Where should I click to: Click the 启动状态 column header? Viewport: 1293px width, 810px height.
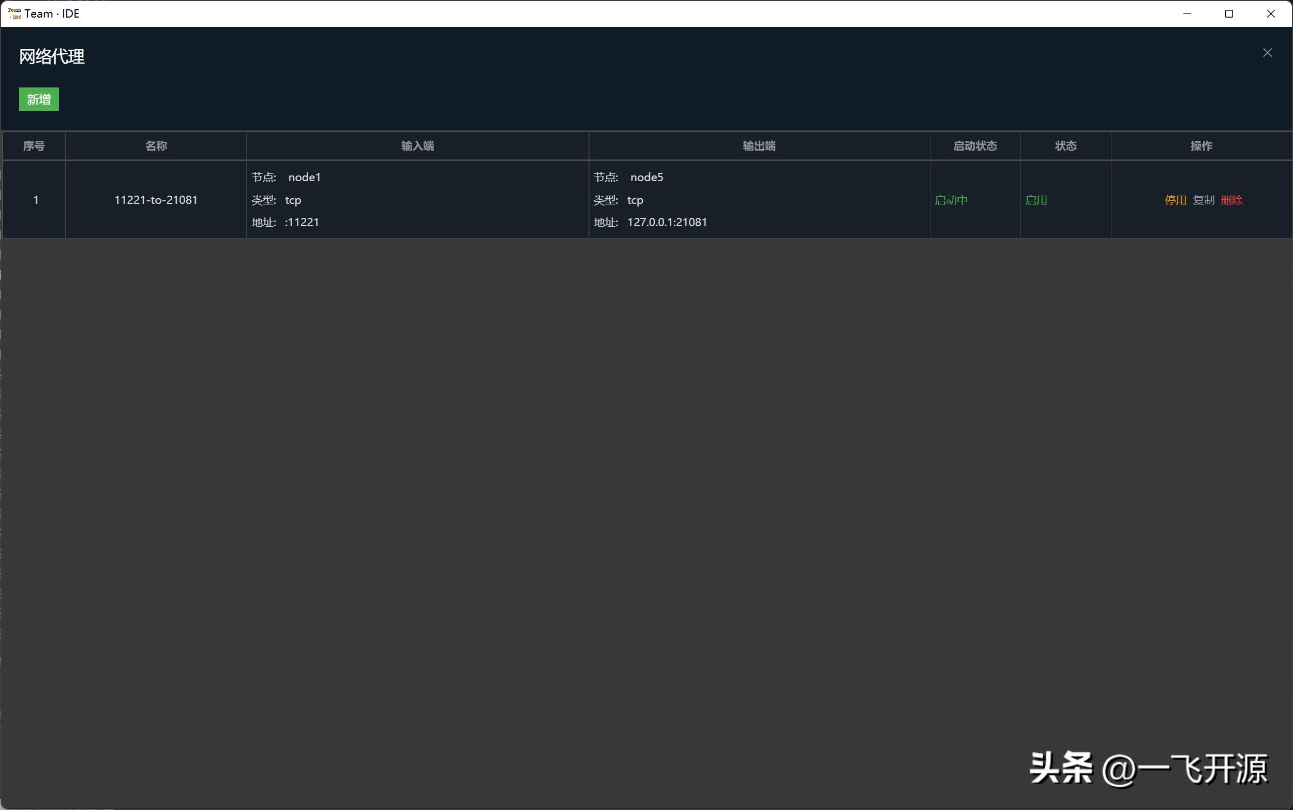pyautogui.click(x=974, y=146)
